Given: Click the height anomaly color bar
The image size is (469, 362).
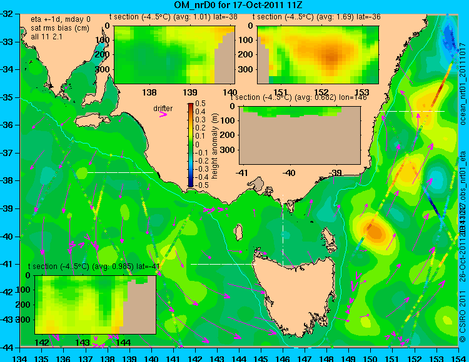Looking at the screenshot, I should (x=191, y=145).
